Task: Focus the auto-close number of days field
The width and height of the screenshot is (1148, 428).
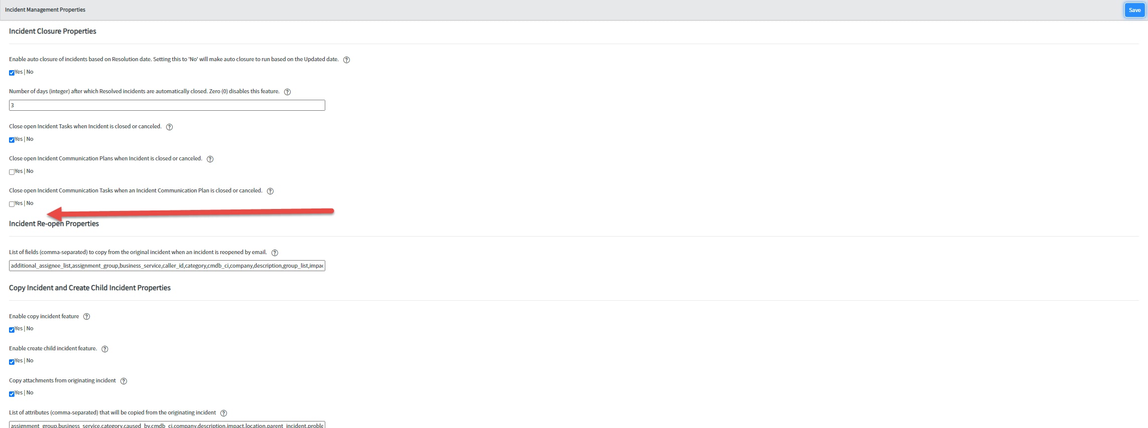Action: [x=167, y=105]
